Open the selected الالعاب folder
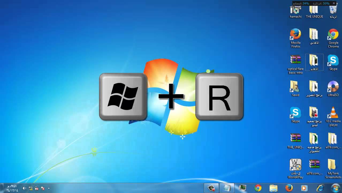Viewport: 342px width, 193px height. click(x=314, y=62)
